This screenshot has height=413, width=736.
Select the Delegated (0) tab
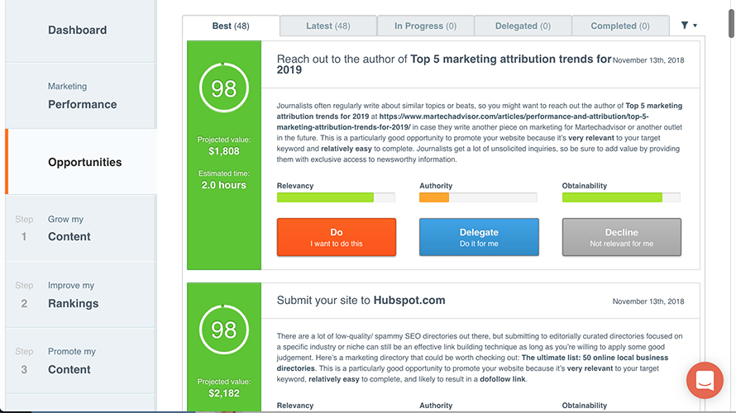[x=523, y=26]
